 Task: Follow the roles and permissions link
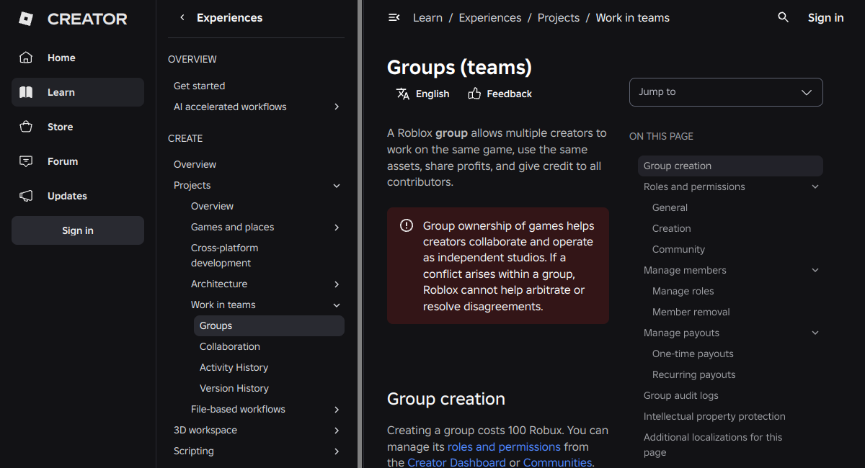point(504,446)
